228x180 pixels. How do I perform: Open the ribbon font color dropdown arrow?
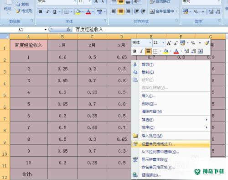pyautogui.click(x=93, y=11)
